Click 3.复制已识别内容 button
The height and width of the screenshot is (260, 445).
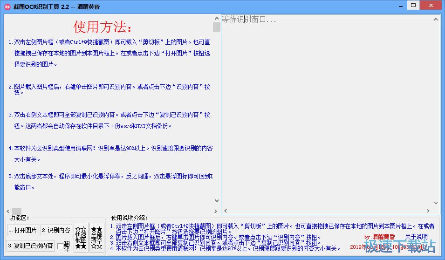coord(30,246)
